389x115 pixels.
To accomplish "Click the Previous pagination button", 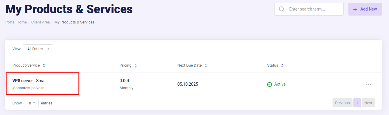I will click(342, 103).
